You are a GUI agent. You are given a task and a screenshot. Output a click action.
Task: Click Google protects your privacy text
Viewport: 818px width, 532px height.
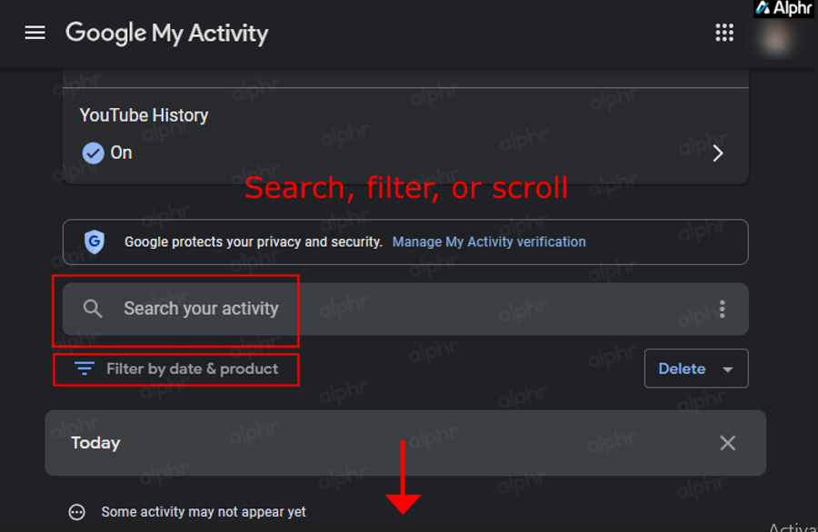pos(253,241)
